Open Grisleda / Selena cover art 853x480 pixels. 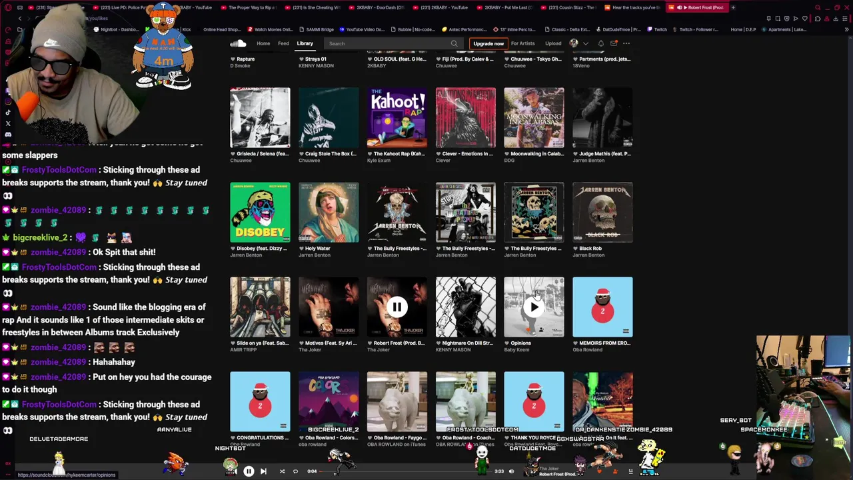coord(260,117)
